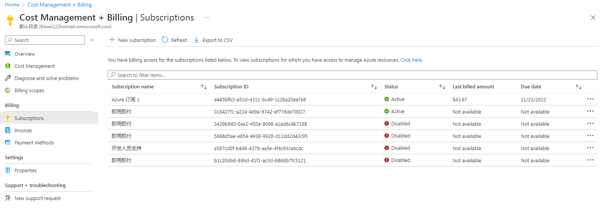Image resolution: width=600 pixels, height=208 pixels.
Task: Click the Billing scopes icon
Action: tap(8, 90)
